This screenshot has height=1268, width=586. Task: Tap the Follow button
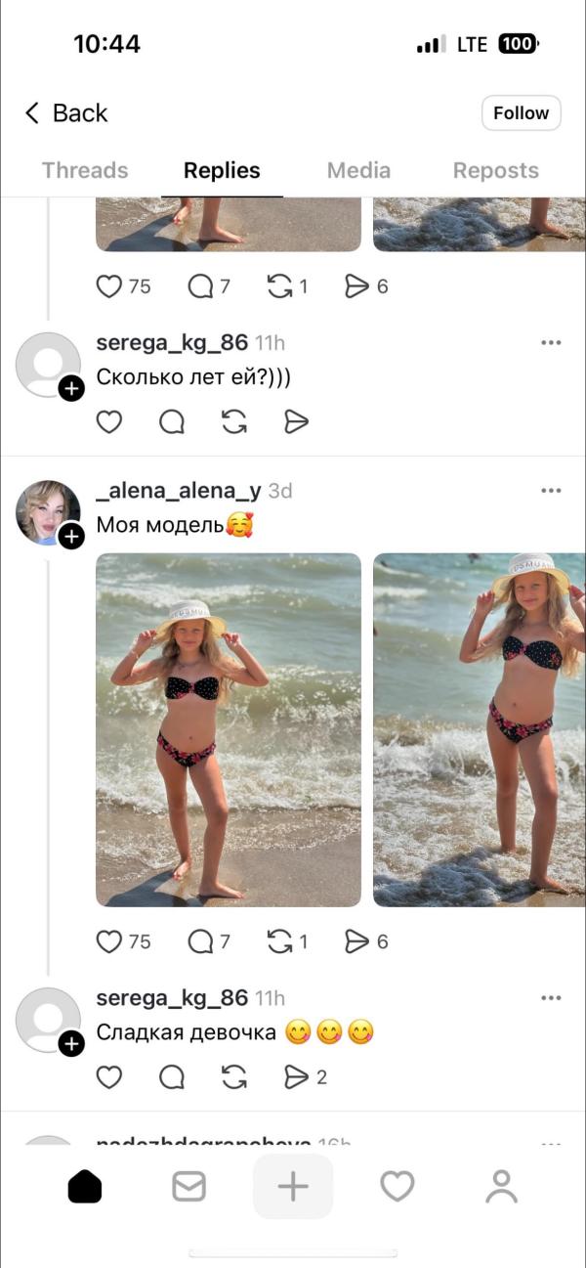[x=522, y=112]
